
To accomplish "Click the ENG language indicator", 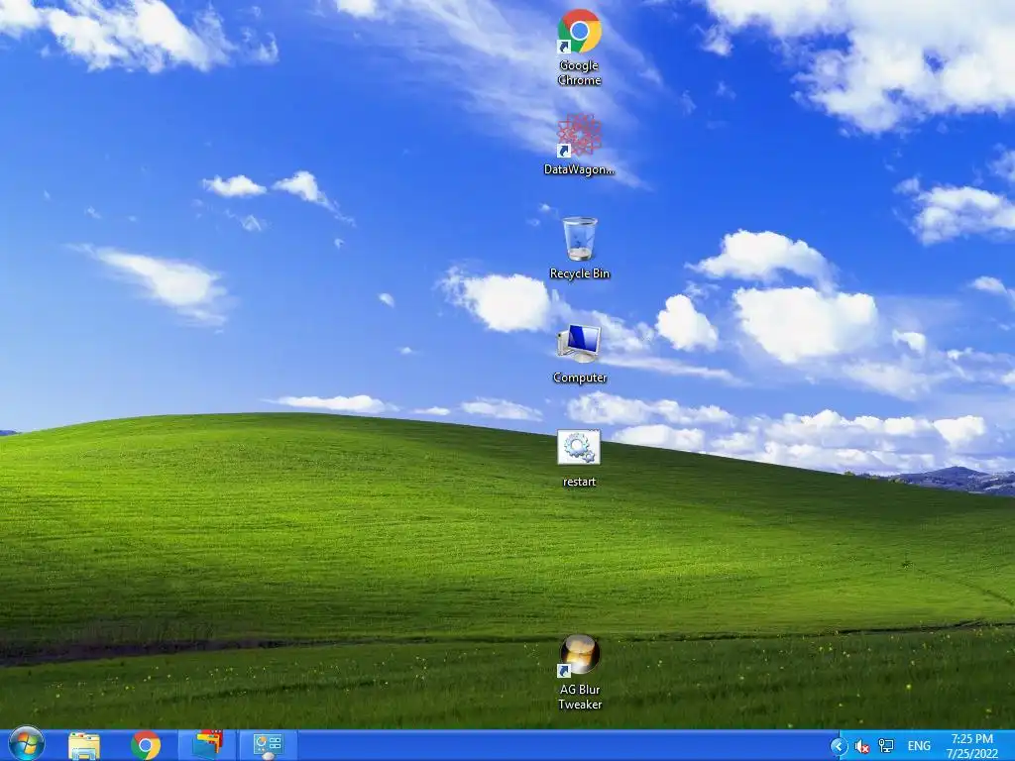I will tap(919, 747).
